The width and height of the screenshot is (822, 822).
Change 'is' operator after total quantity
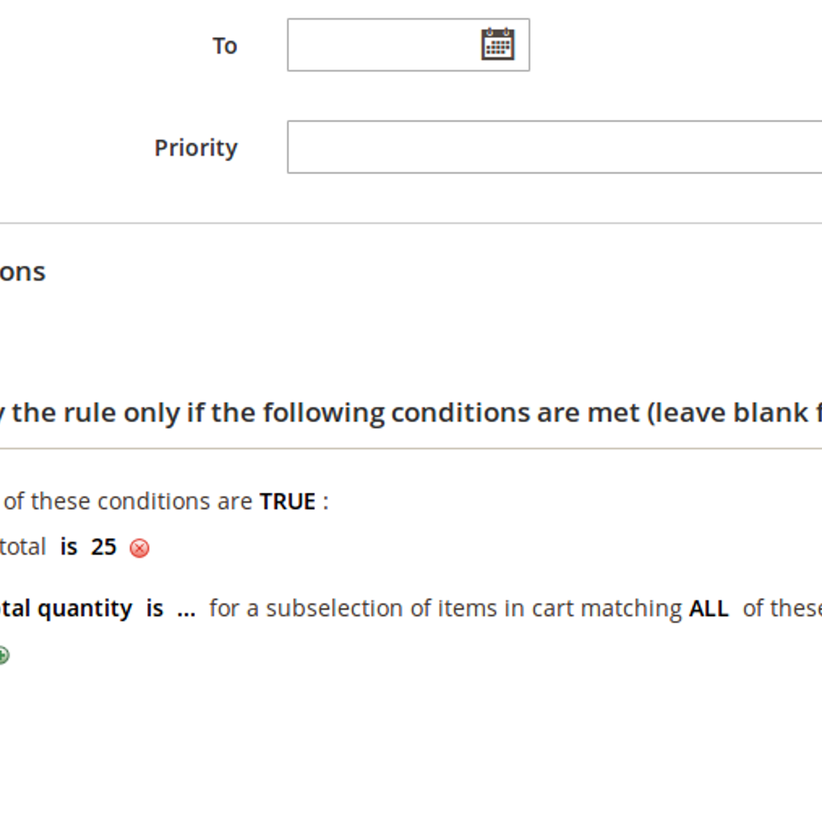[x=155, y=609]
